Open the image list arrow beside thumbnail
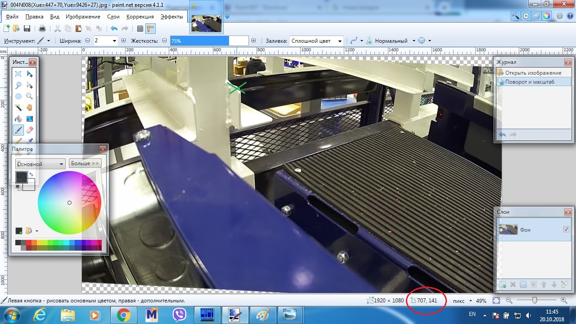The width and height of the screenshot is (576, 324). tap(227, 17)
